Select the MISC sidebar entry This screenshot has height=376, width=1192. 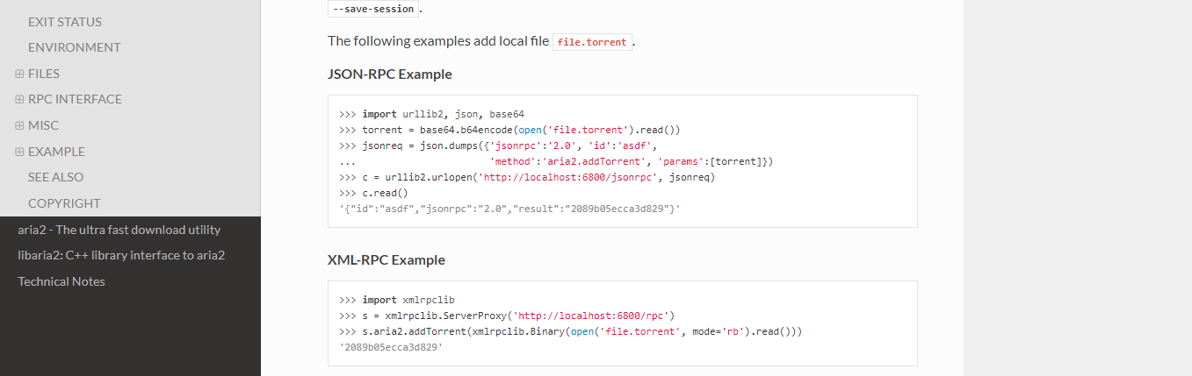(x=44, y=125)
